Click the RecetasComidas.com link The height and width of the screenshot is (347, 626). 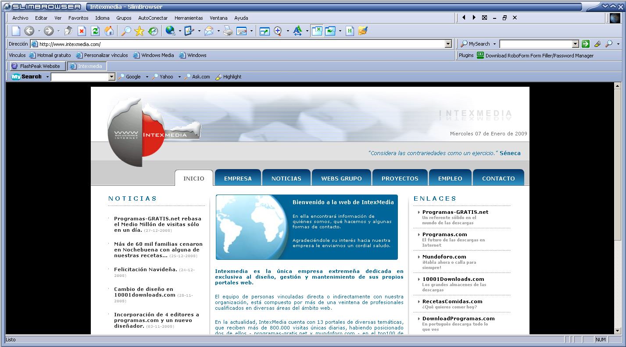tap(452, 301)
